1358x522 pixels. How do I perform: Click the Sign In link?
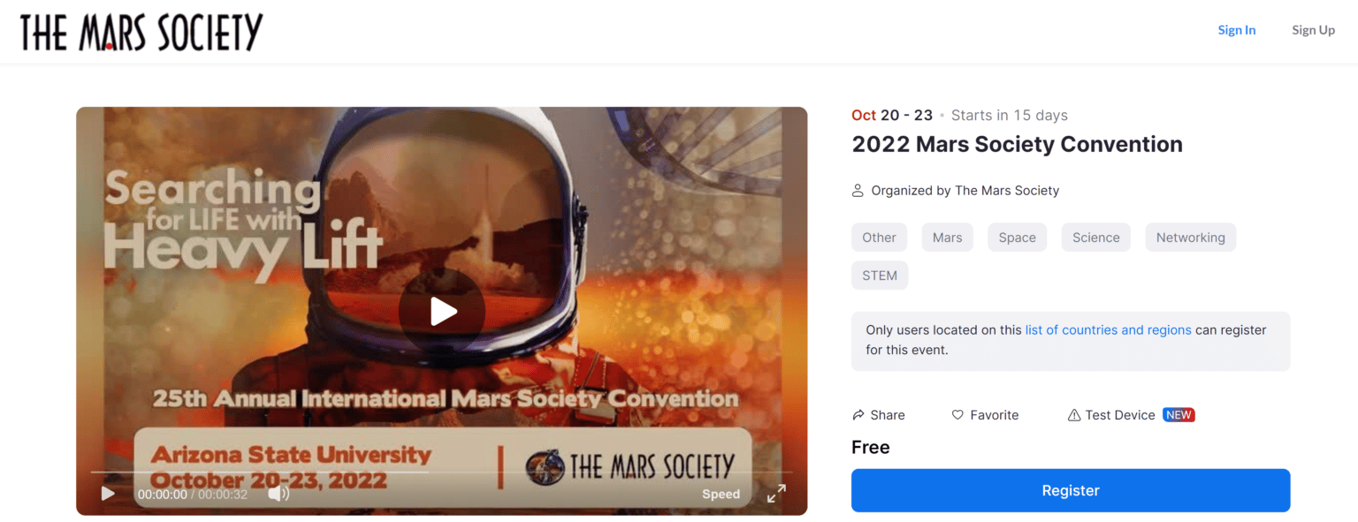[x=1236, y=30]
